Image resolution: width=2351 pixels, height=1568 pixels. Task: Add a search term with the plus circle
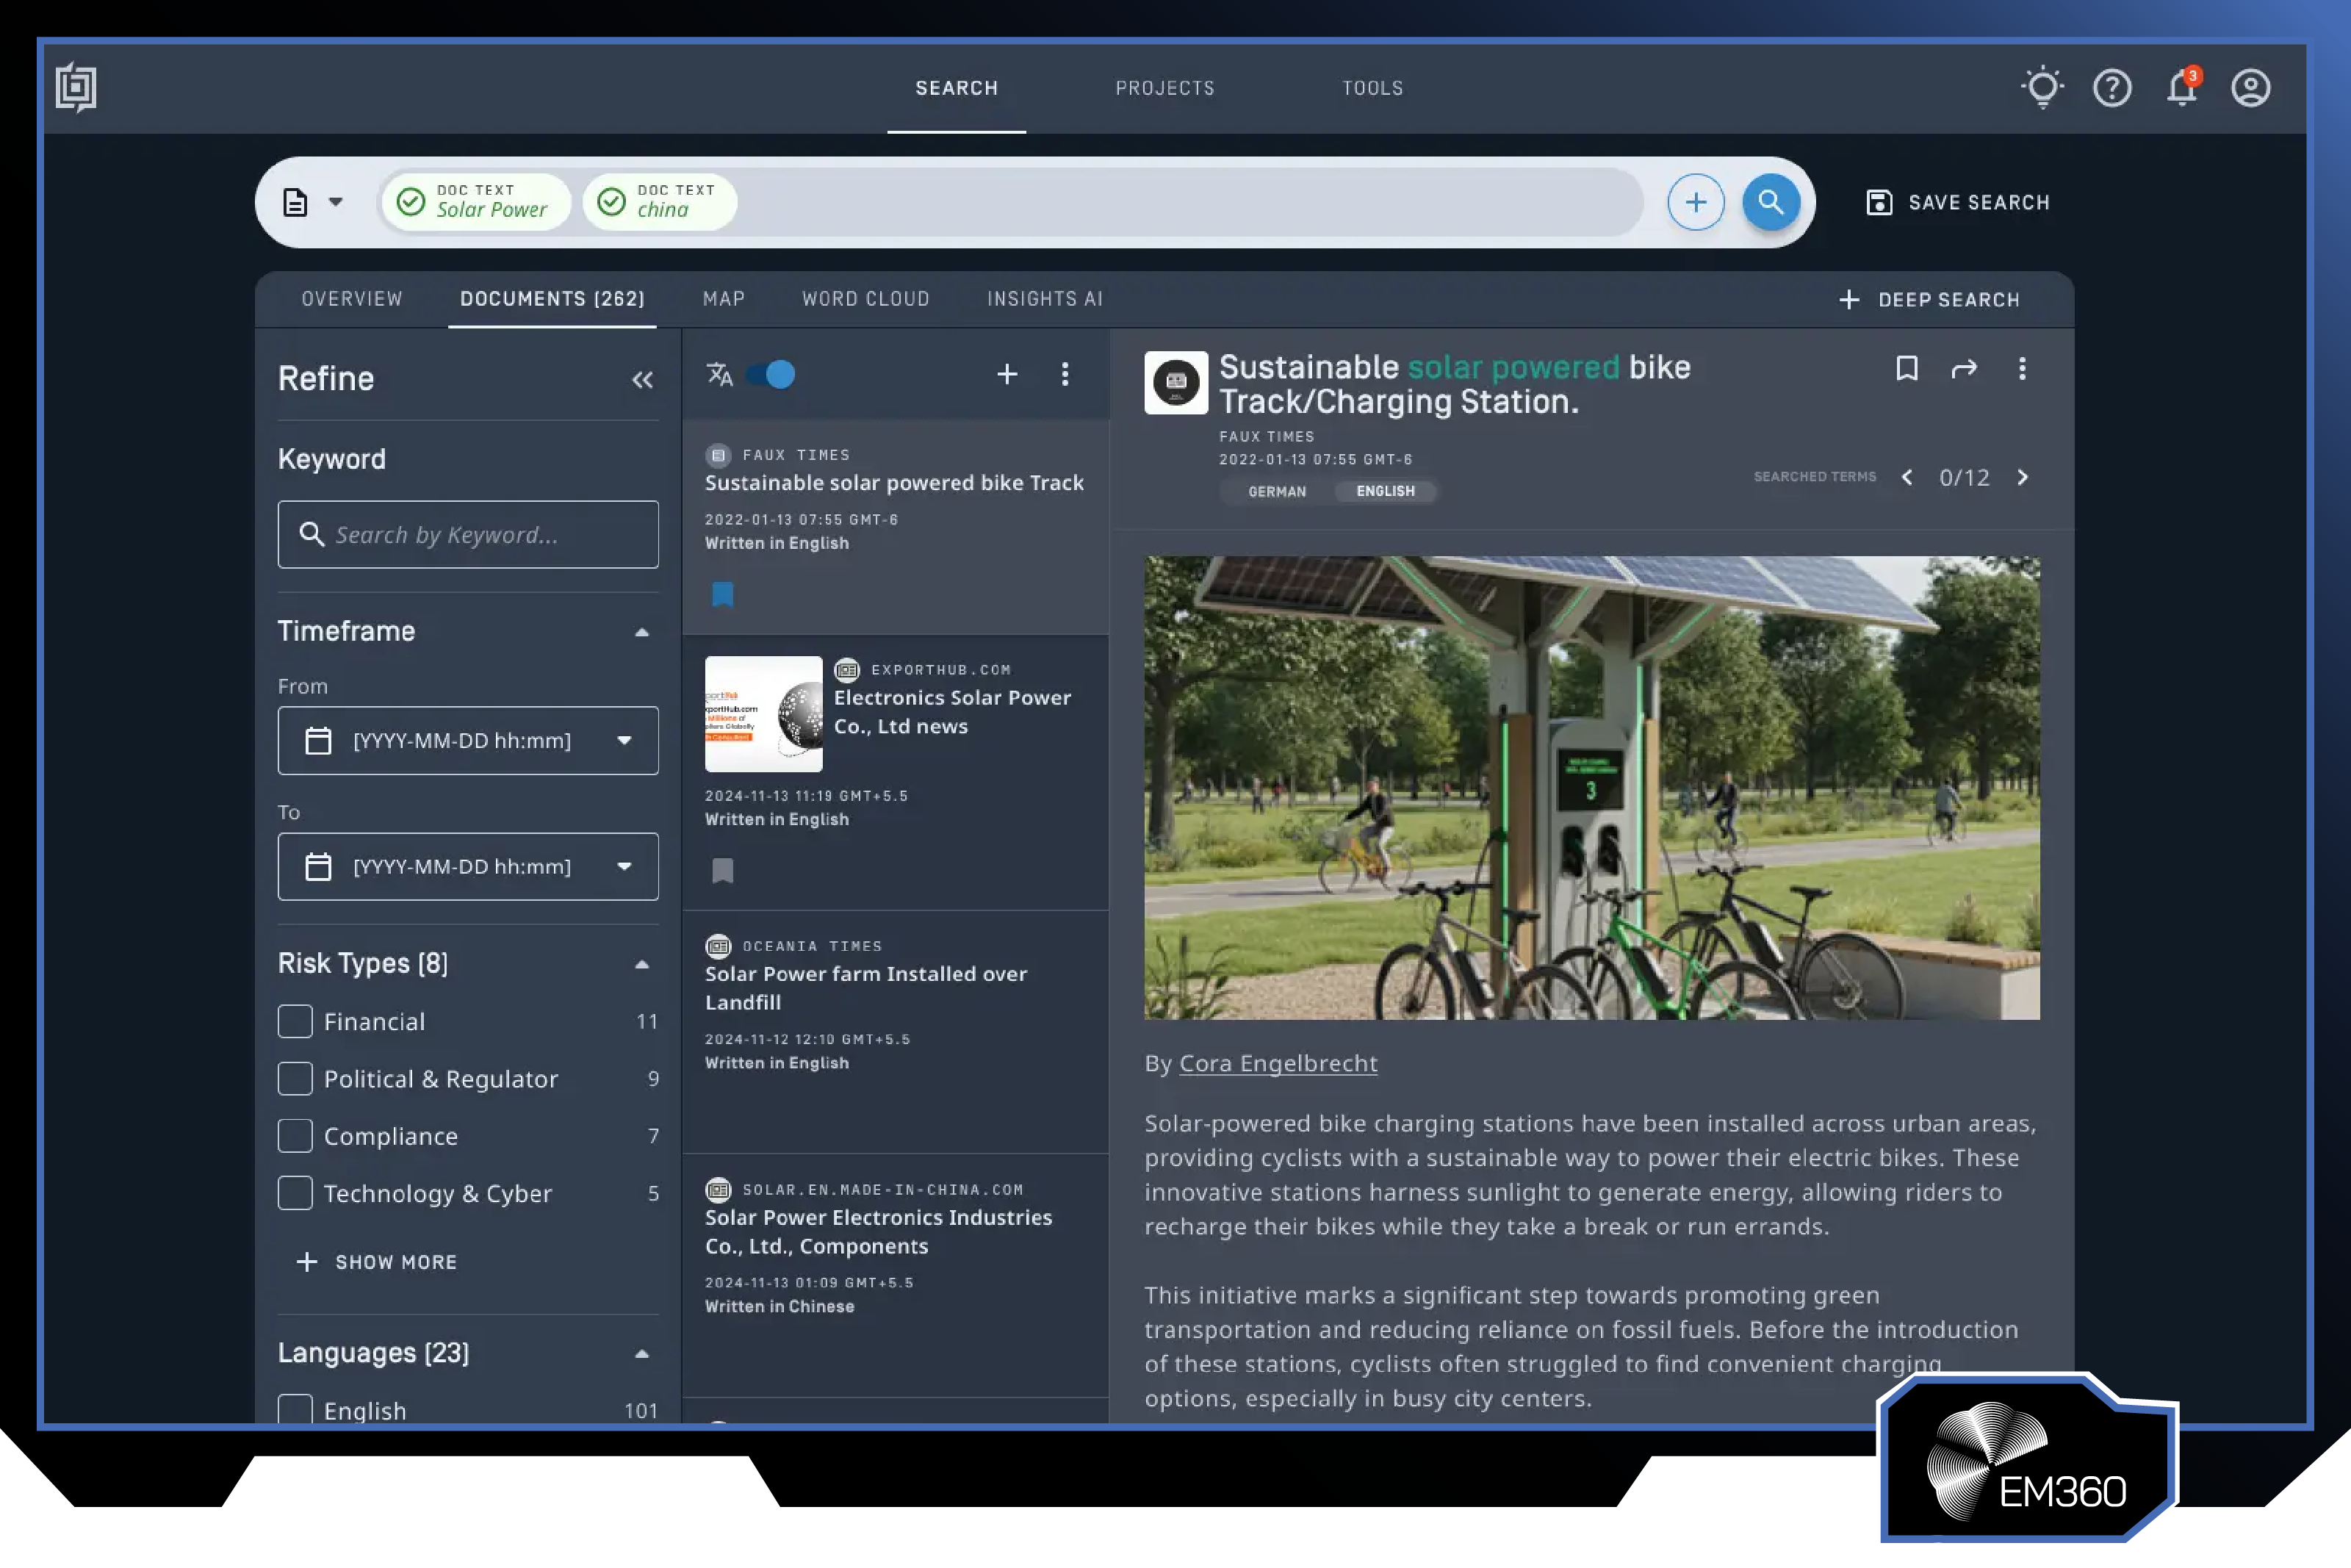[x=1695, y=202]
